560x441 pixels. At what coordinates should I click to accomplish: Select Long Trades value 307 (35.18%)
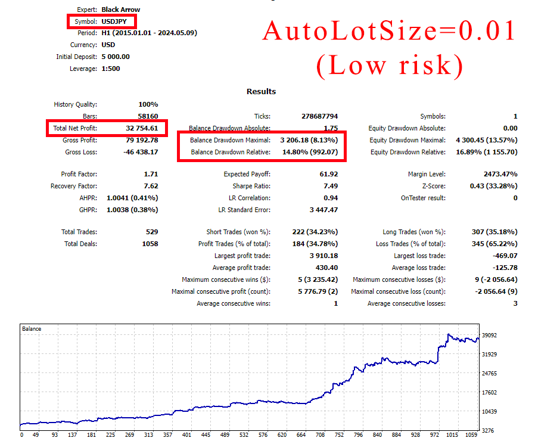(494, 232)
